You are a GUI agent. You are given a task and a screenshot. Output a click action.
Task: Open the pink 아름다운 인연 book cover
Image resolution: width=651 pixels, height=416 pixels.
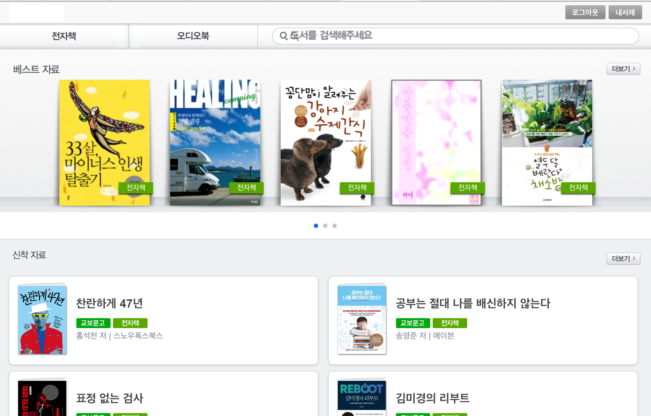pos(436,142)
